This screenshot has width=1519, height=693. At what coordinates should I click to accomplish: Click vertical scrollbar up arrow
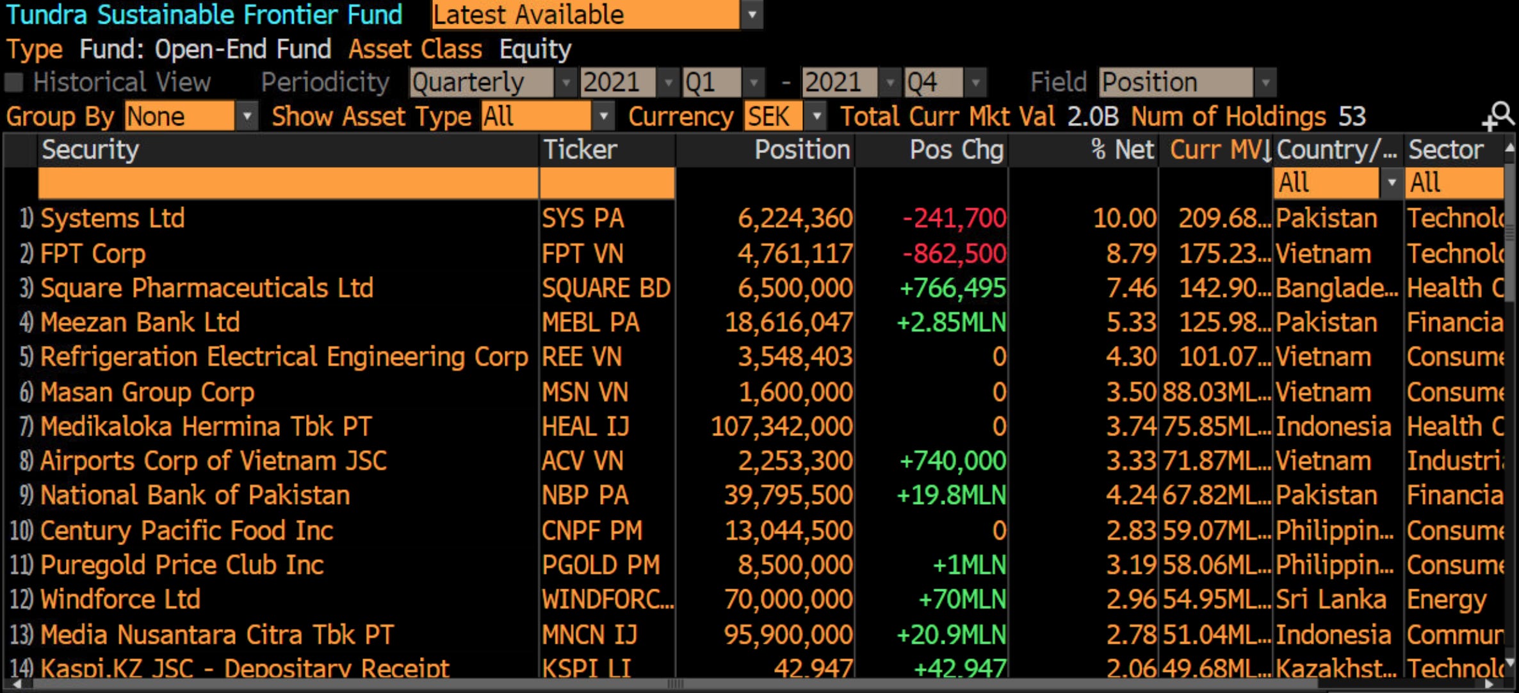[1510, 147]
